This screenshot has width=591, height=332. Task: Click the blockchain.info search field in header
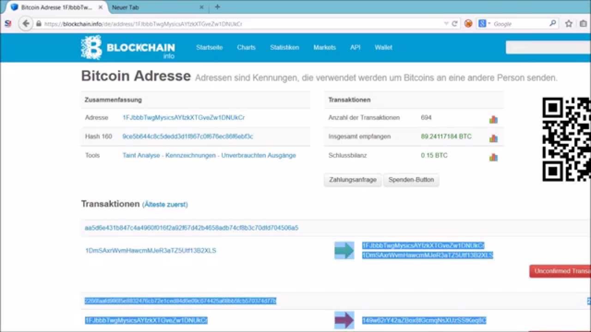pyautogui.click(x=548, y=47)
